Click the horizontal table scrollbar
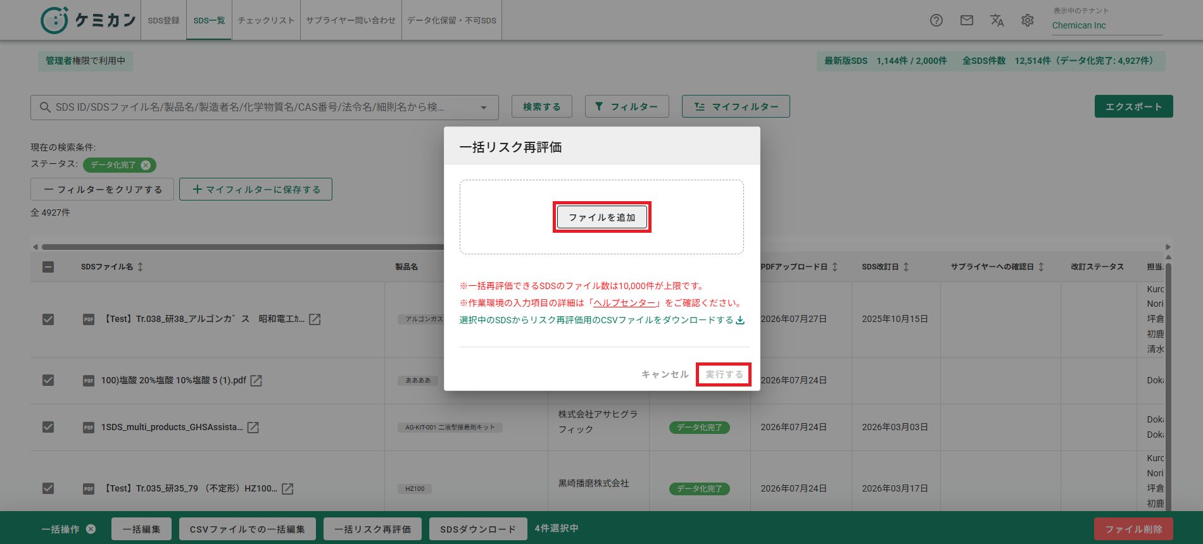This screenshot has height=544, width=1203. [x=242, y=247]
